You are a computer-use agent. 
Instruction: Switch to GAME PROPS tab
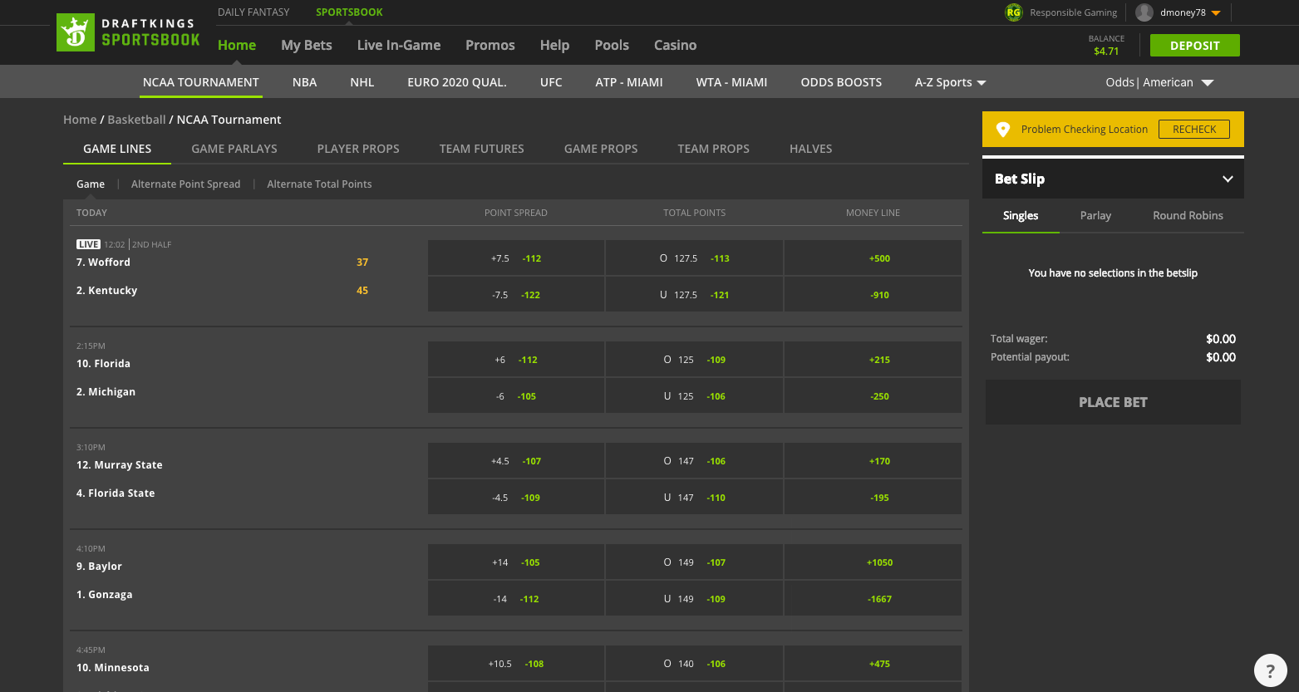pyautogui.click(x=601, y=149)
